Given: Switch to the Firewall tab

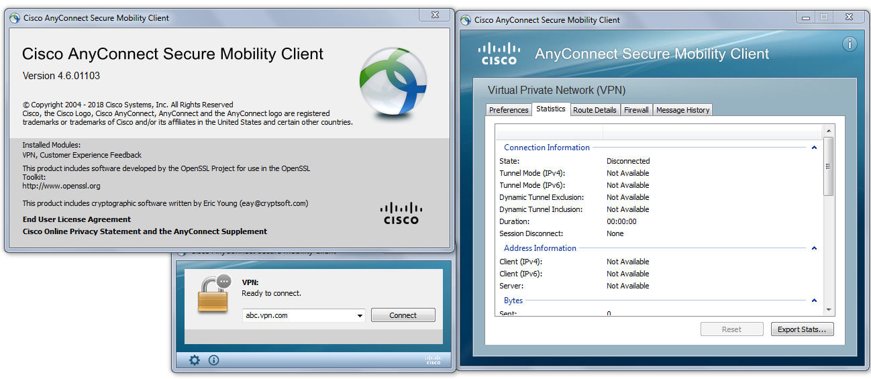Looking at the screenshot, I should pos(636,110).
